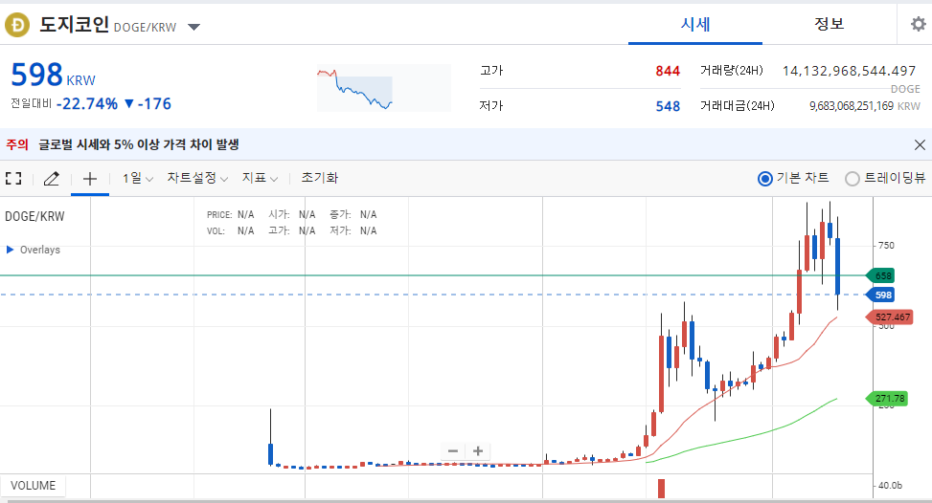Screen dimensions: 932x503
Task: Activate the crosshair plus tool
Action: coord(90,179)
